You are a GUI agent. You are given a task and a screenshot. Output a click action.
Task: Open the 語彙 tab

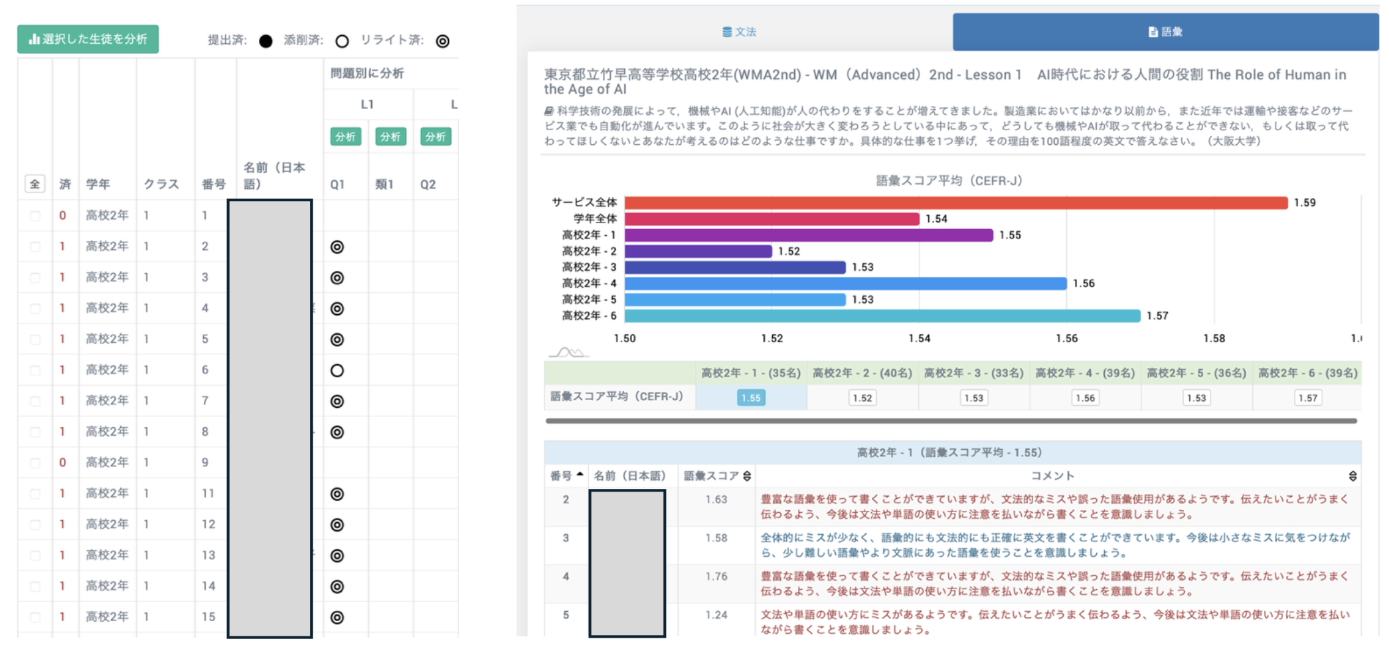click(1165, 32)
